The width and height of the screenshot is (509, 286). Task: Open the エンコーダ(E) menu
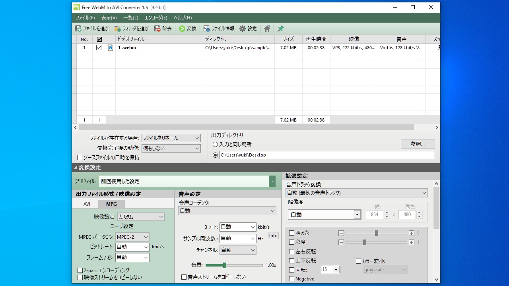(x=156, y=18)
